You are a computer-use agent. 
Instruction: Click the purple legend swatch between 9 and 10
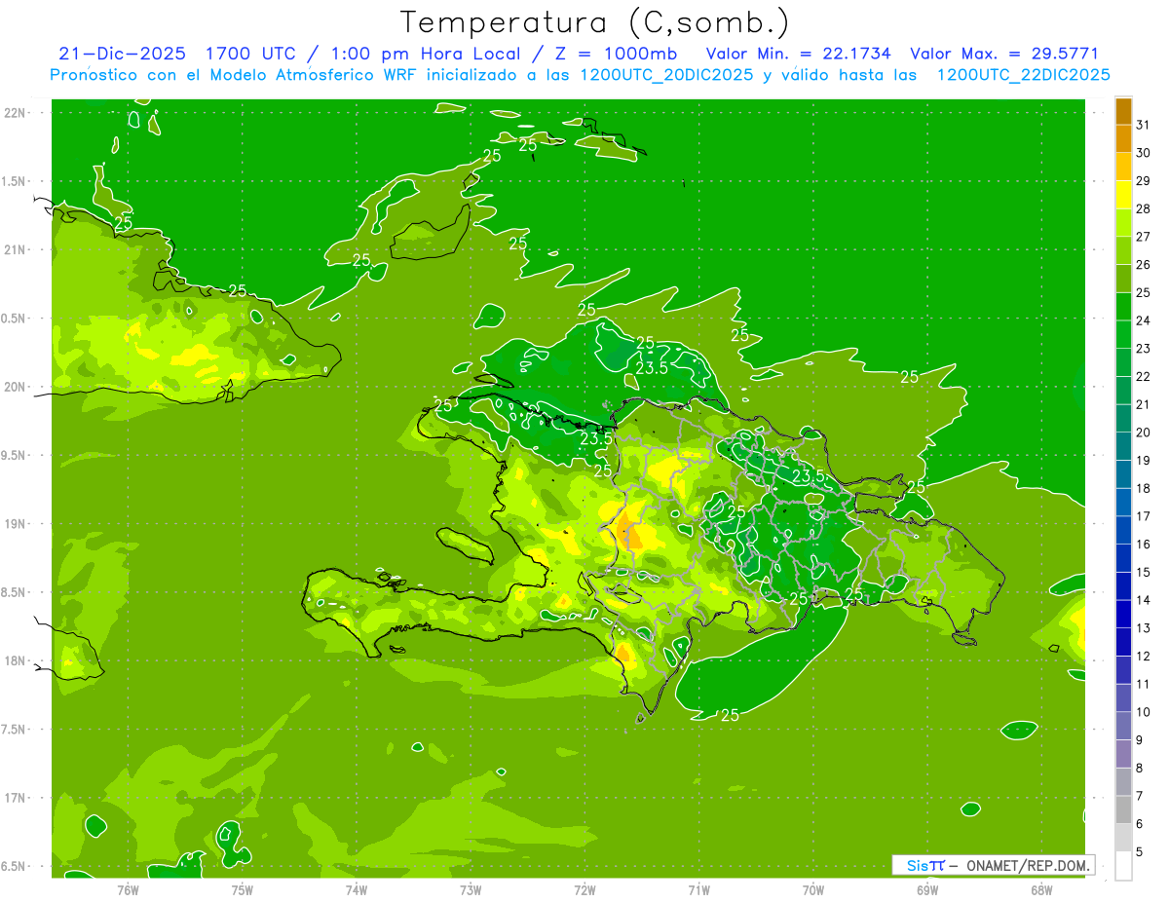point(1123,726)
